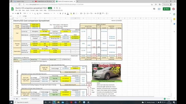The width and height of the screenshot is (186, 104).
Task: Open the link below the Budget Electric image
Action: (x=107, y=81)
